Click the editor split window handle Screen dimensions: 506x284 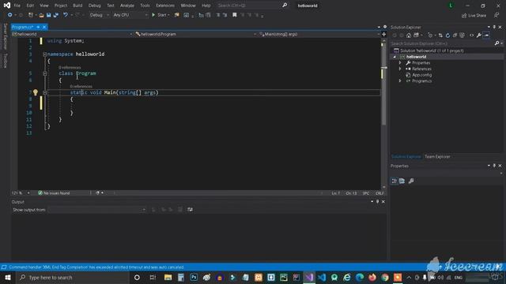point(383,34)
